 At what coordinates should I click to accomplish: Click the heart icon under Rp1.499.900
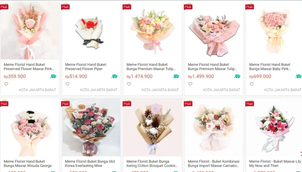click(x=190, y=84)
